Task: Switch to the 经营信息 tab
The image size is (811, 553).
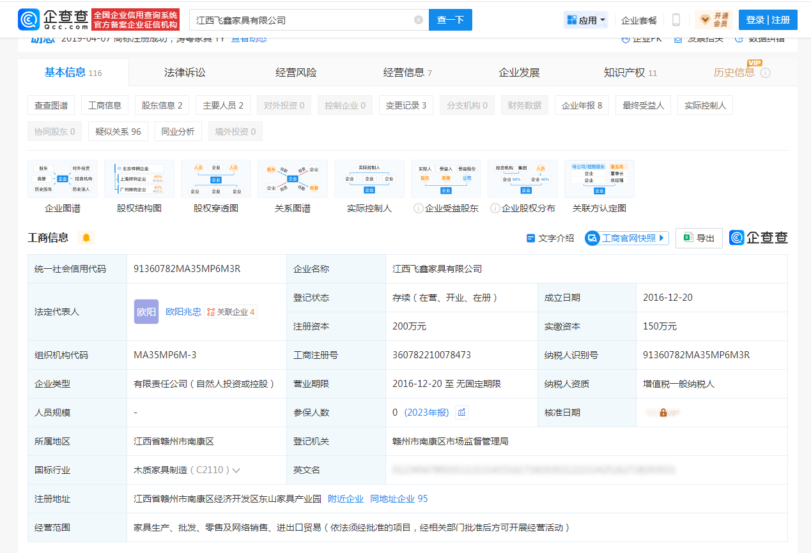Action: [408, 73]
